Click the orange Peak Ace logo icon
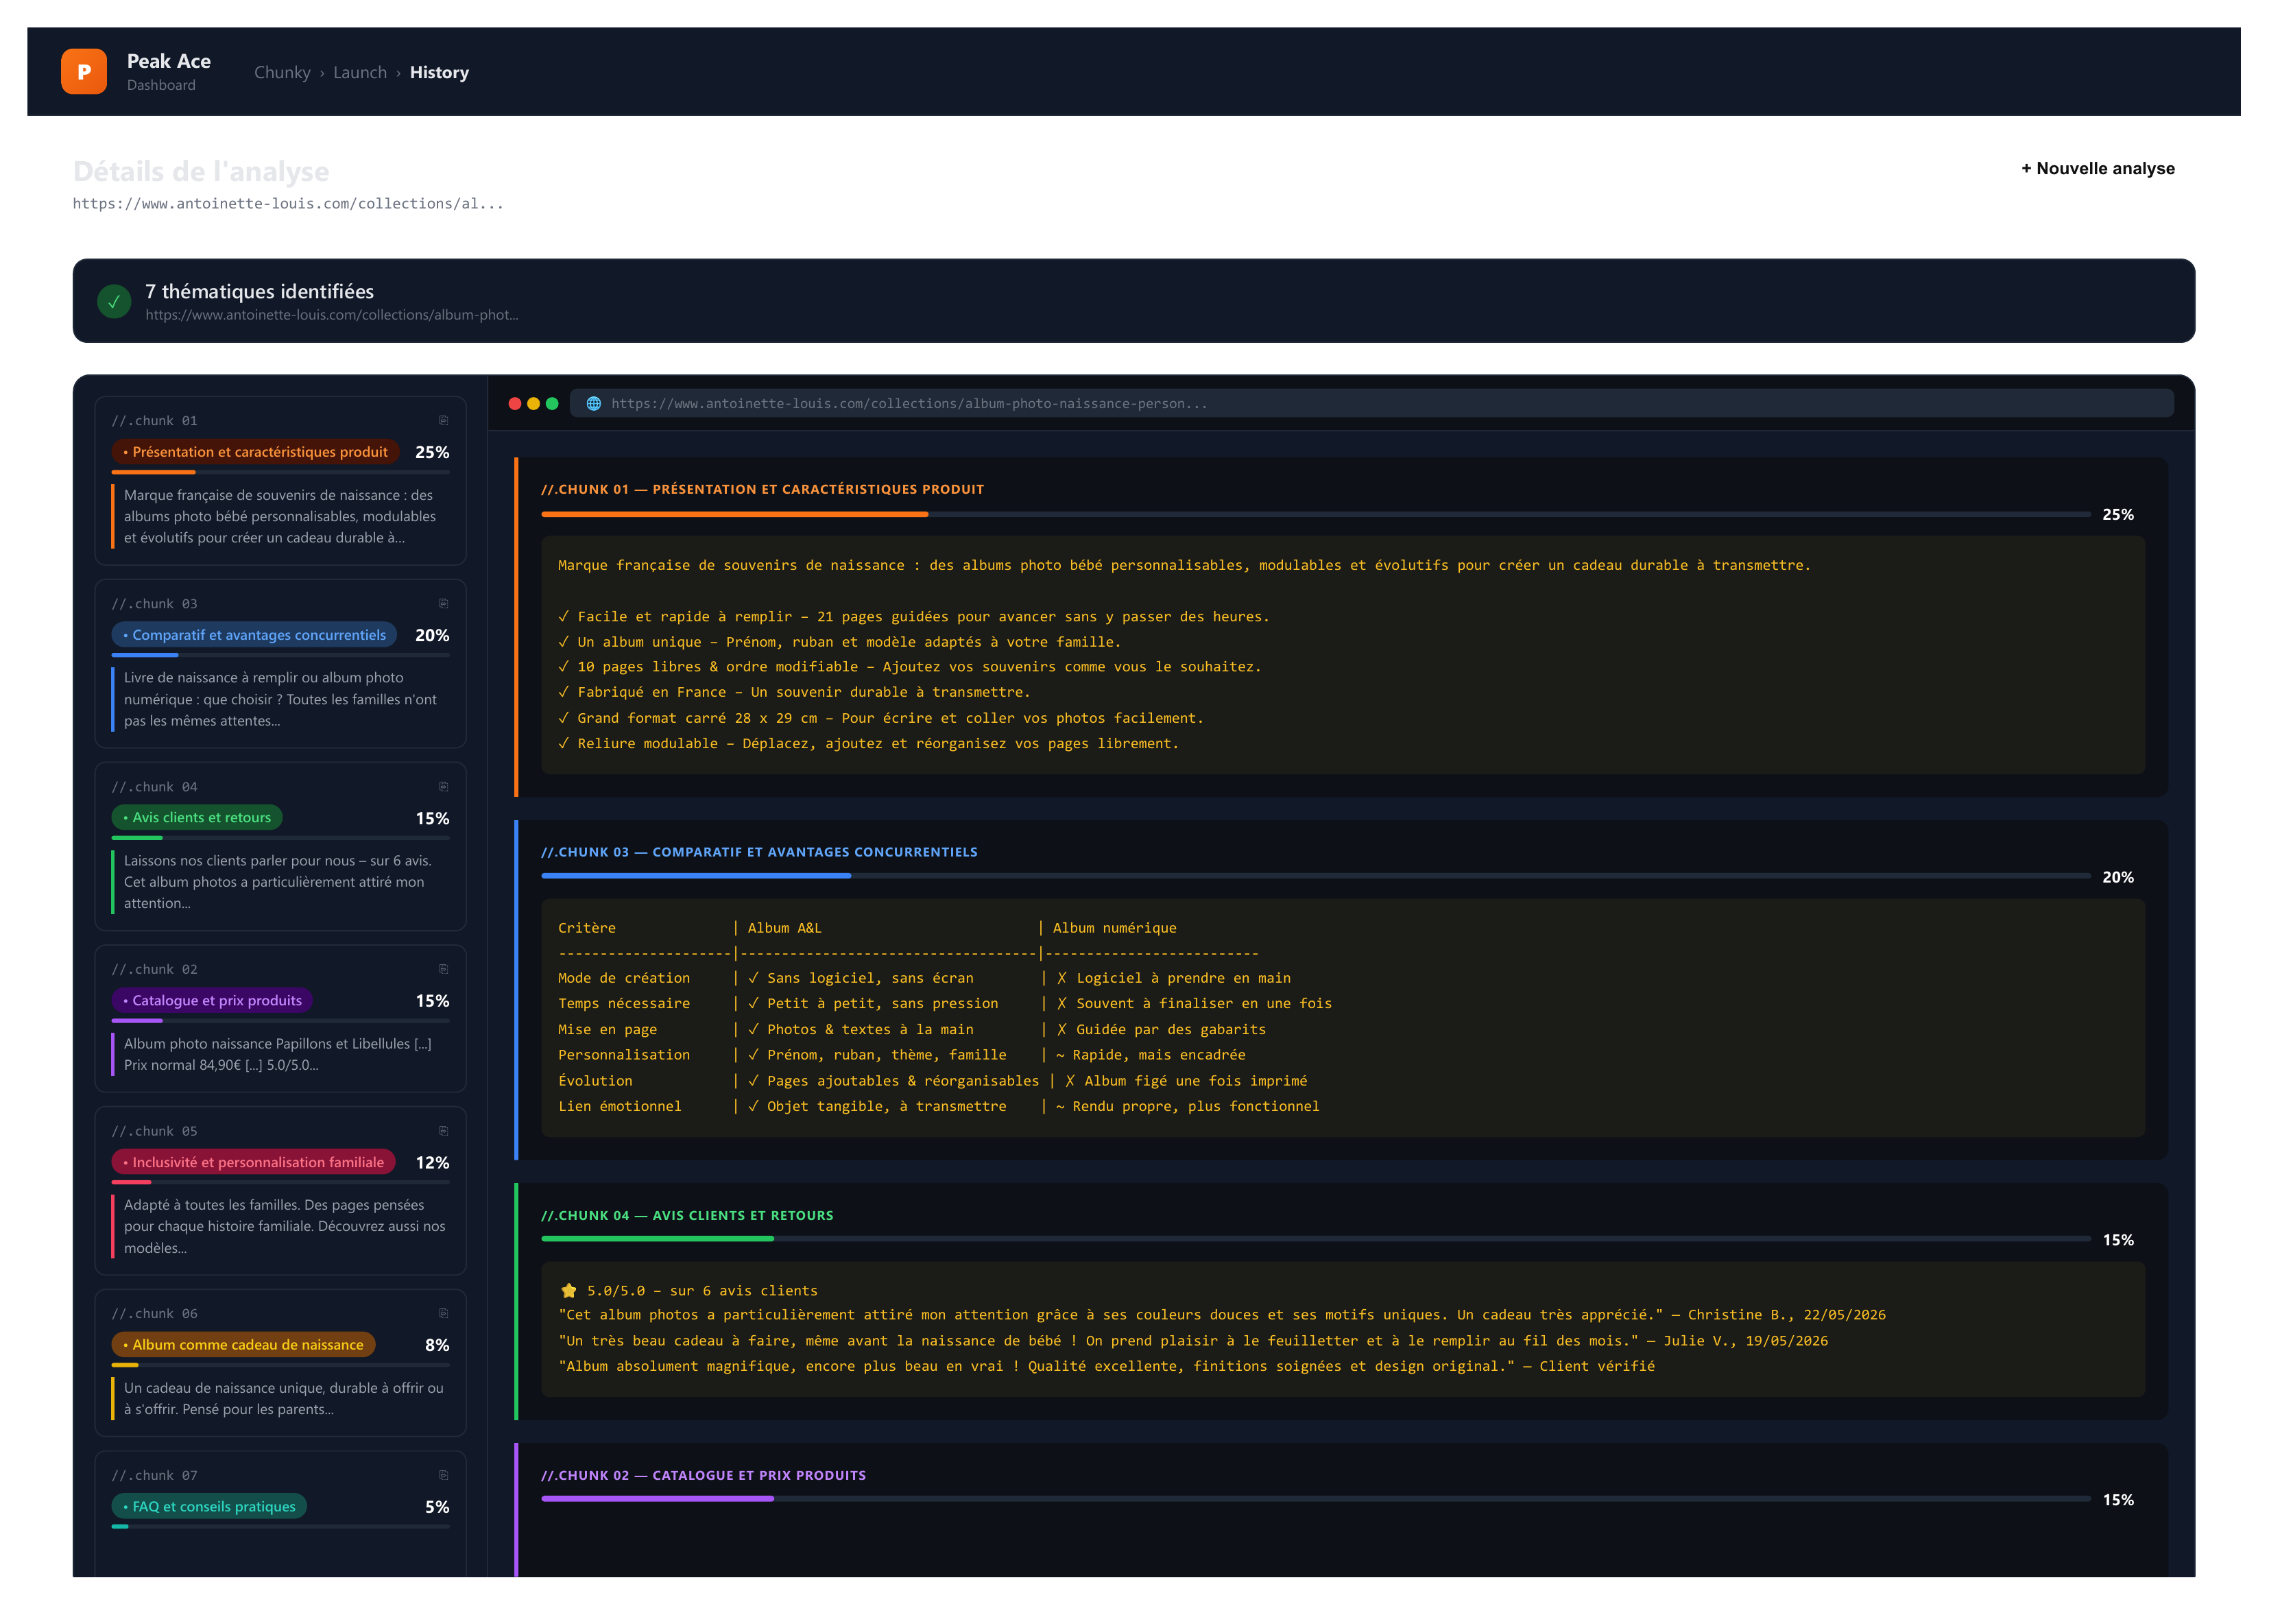Viewport: 2269px width, 1604px height. click(84, 71)
